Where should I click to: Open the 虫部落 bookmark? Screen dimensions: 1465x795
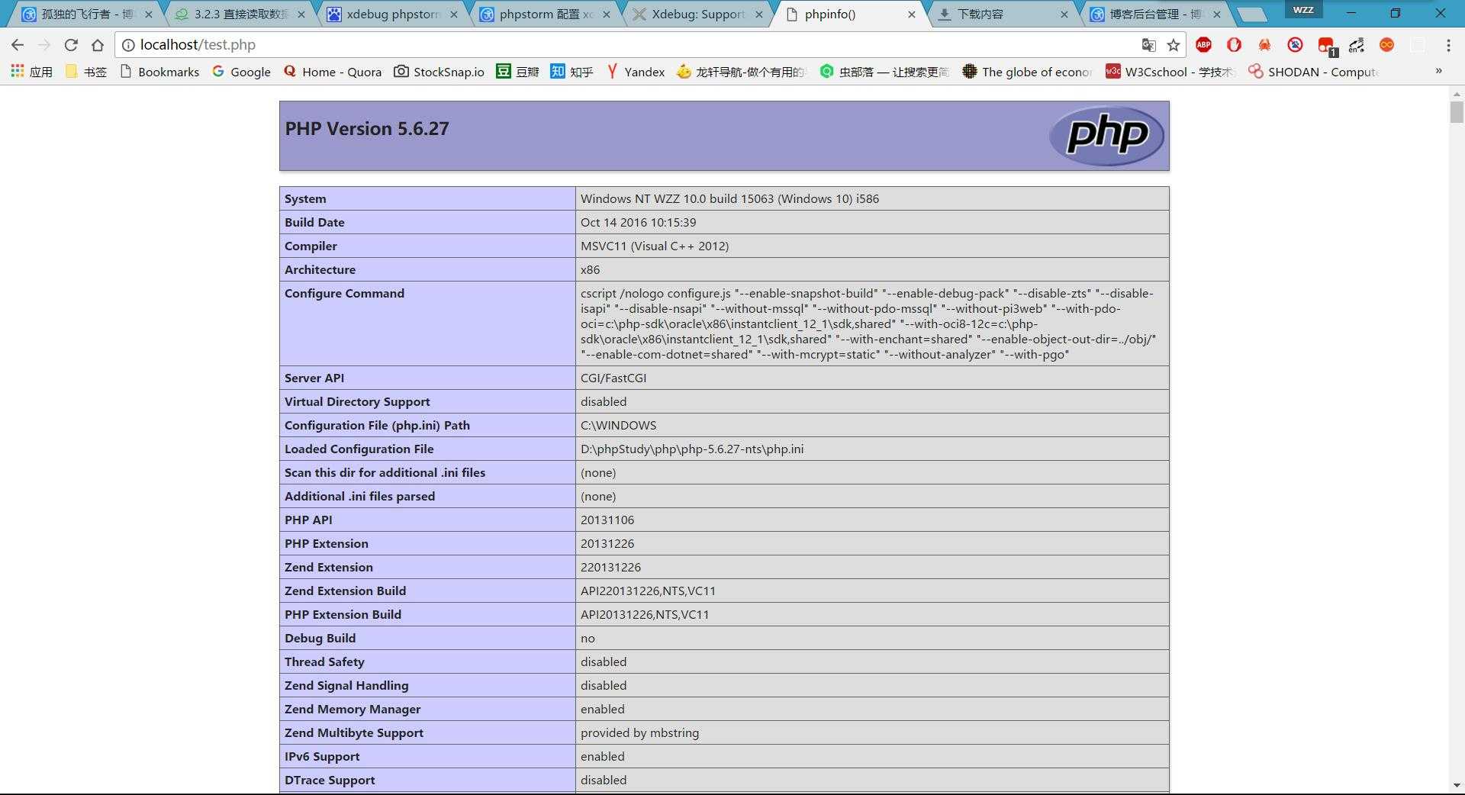pos(884,72)
